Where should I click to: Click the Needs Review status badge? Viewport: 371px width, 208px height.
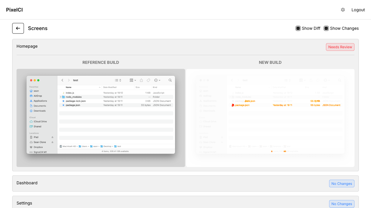(x=340, y=47)
